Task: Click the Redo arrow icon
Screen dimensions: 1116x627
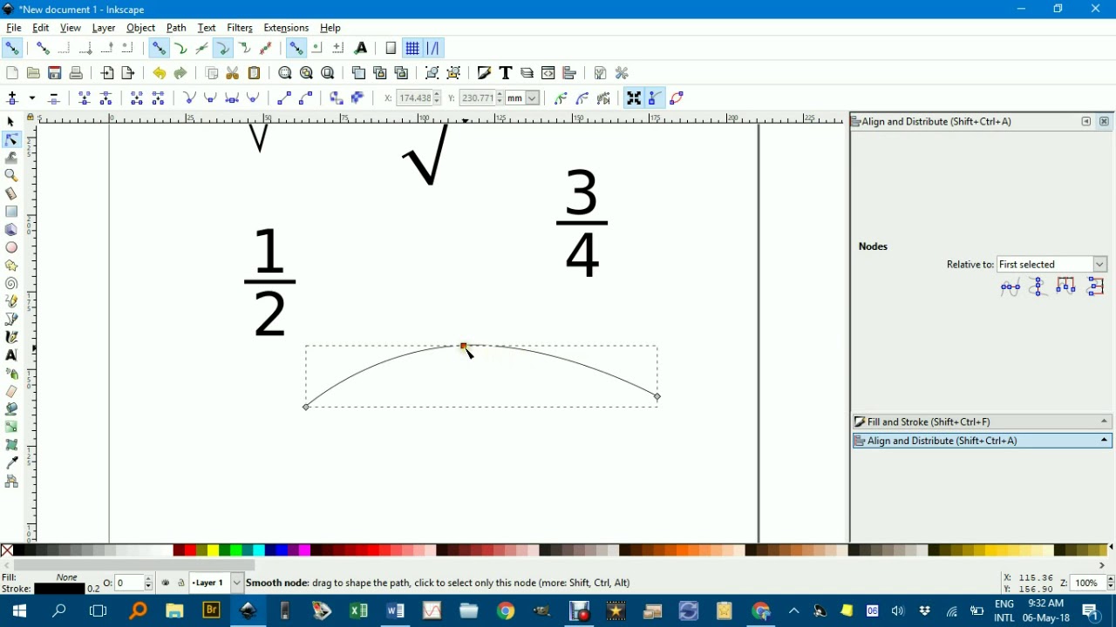Action: (x=180, y=73)
